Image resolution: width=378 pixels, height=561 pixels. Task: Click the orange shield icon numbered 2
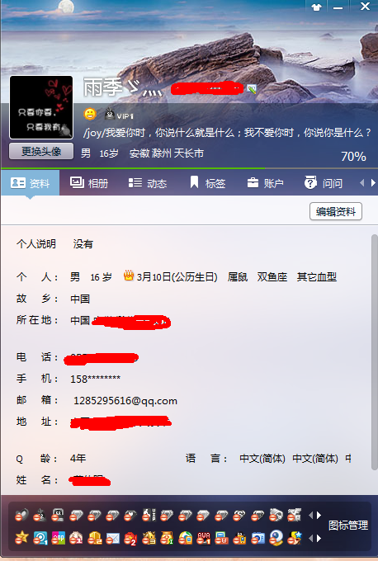(94, 538)
